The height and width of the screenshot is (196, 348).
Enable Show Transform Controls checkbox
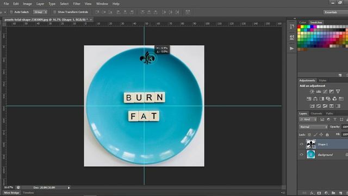pyautogui.click(x=54, y=12)
